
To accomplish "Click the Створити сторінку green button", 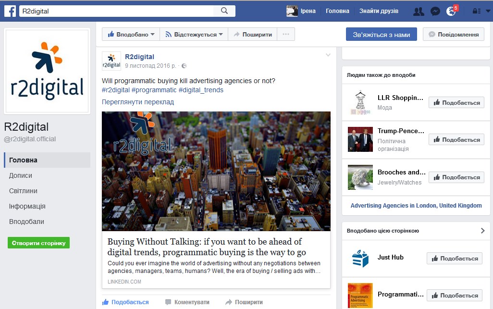I will 38,243.
